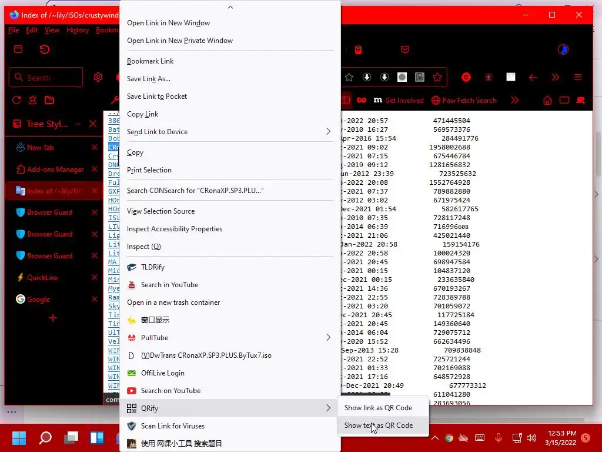Screen dimensions: 602x452
Task: Open the settings gear icon beside Search box
Action: [x=98, y=77]
